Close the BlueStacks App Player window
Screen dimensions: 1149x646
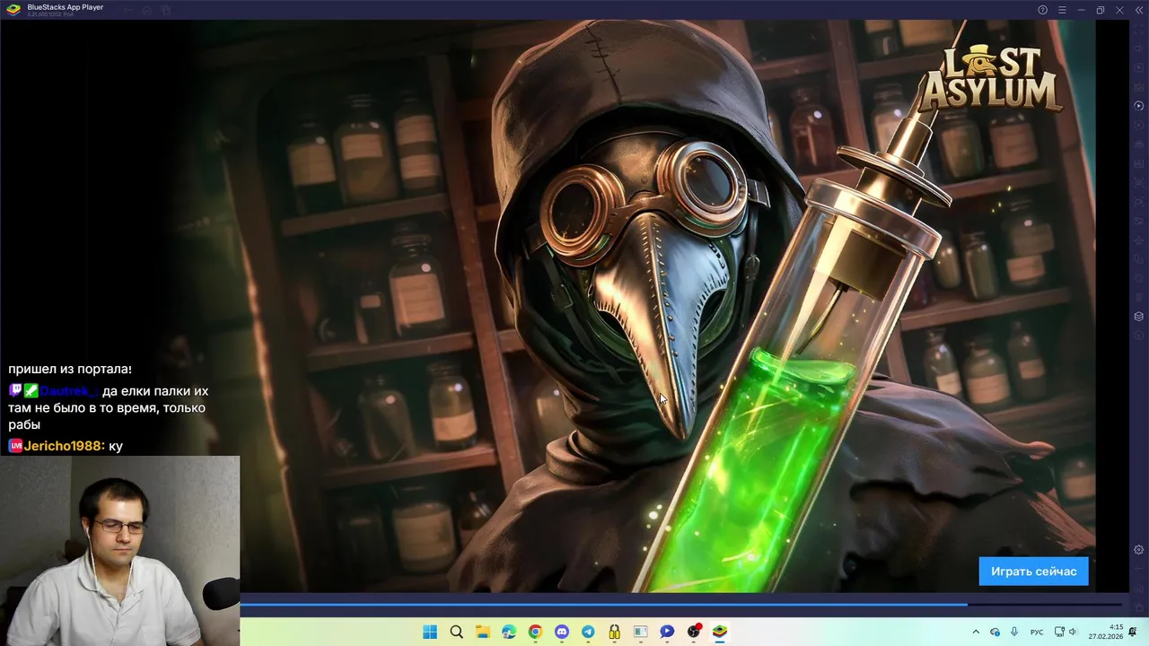click(x=1119, y=10)
